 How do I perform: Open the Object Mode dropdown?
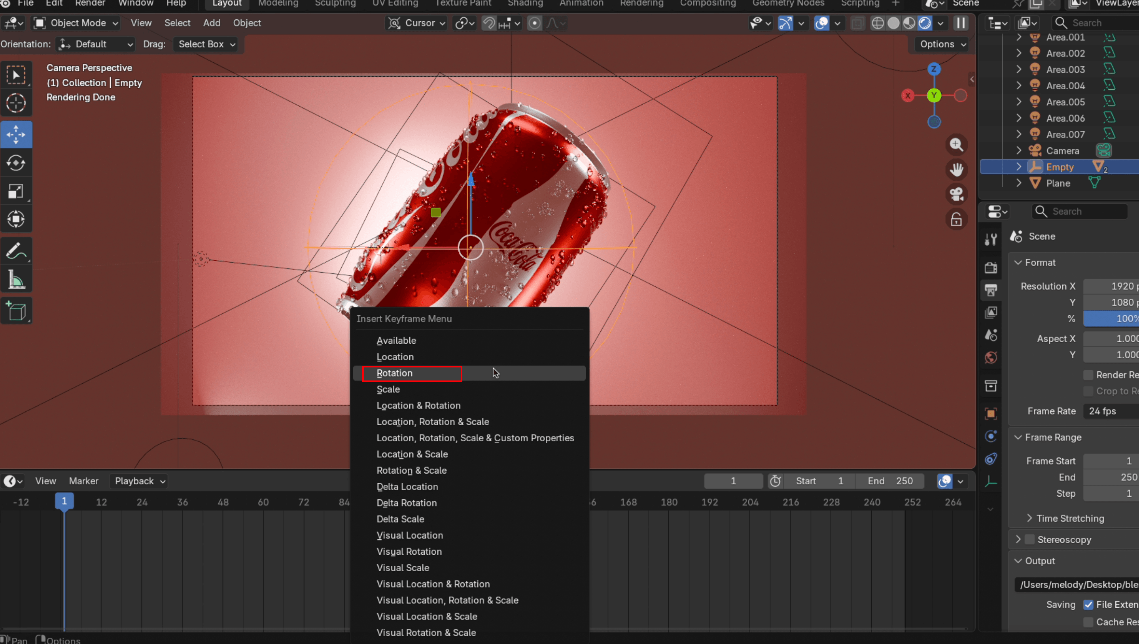coord(76,23)
